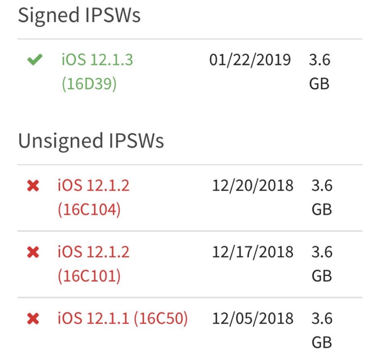Click the 3.6 GB size for iOS 12.1.1
The height and width of the screenshot is (362, 373).
(x=321, y=331)
